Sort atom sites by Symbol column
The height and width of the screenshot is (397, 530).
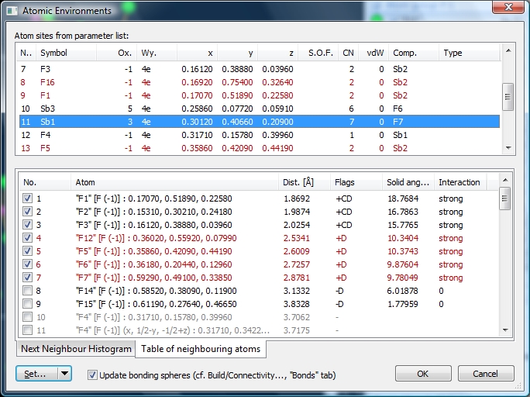coord(66,53)
